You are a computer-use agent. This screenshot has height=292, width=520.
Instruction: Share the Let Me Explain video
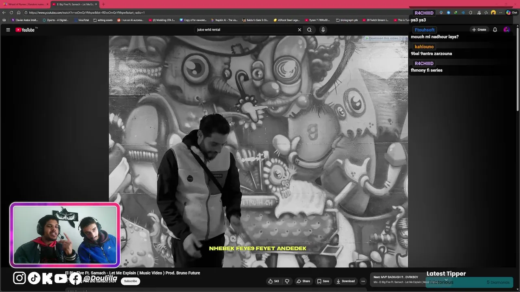(303, 281)
